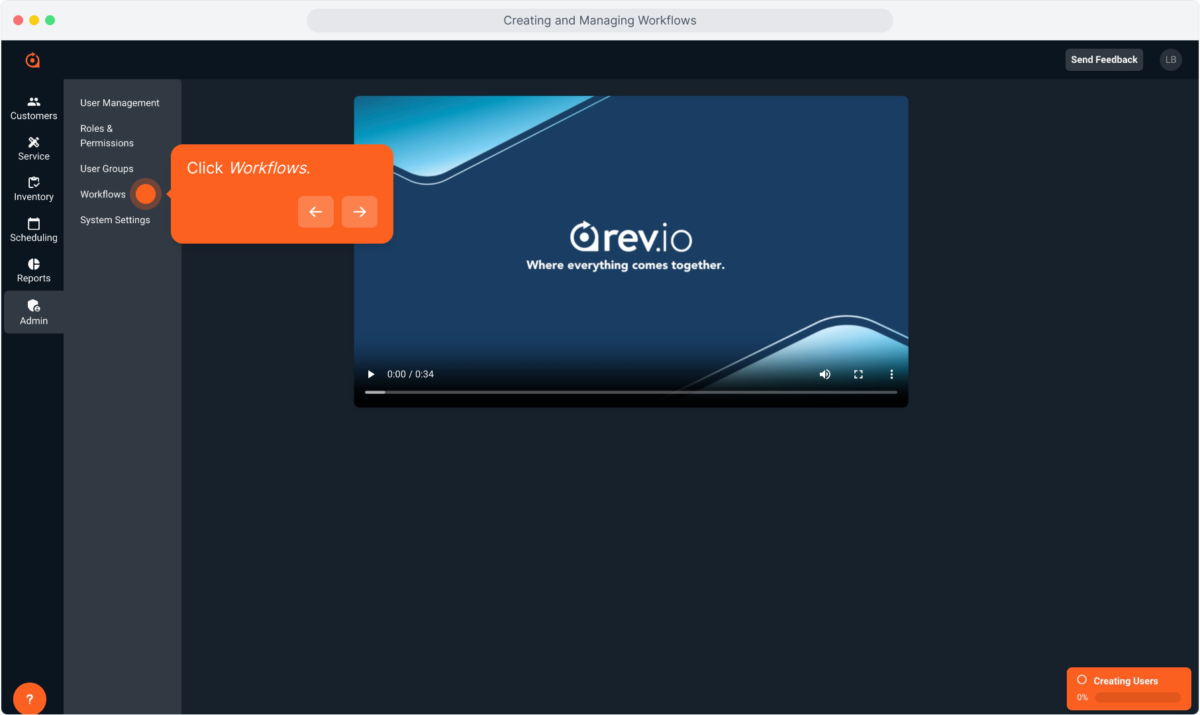Open the Customers section
Viewport: 1200px width, 715px height.
pos(34,109)
